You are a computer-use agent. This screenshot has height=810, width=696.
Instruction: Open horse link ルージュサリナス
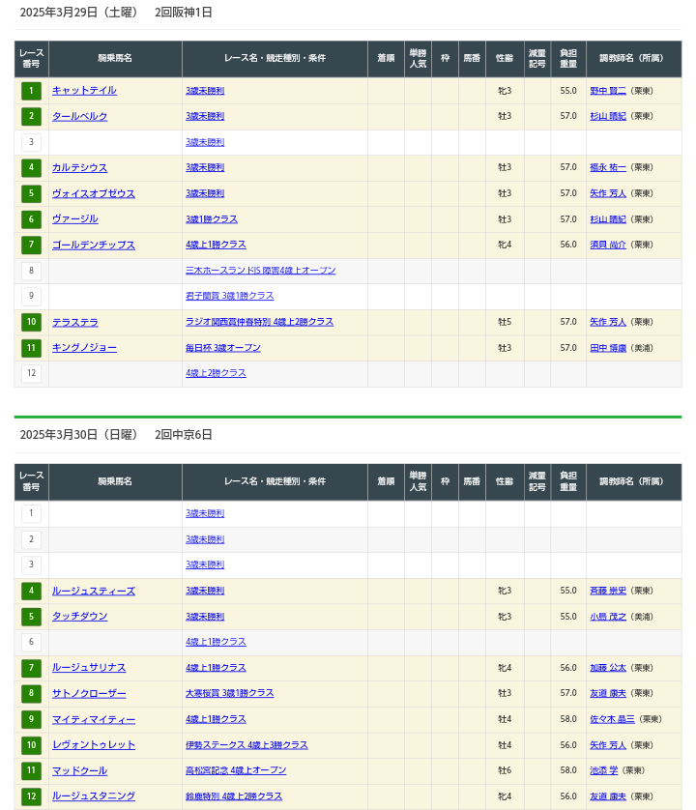click(x=89, y=667)
